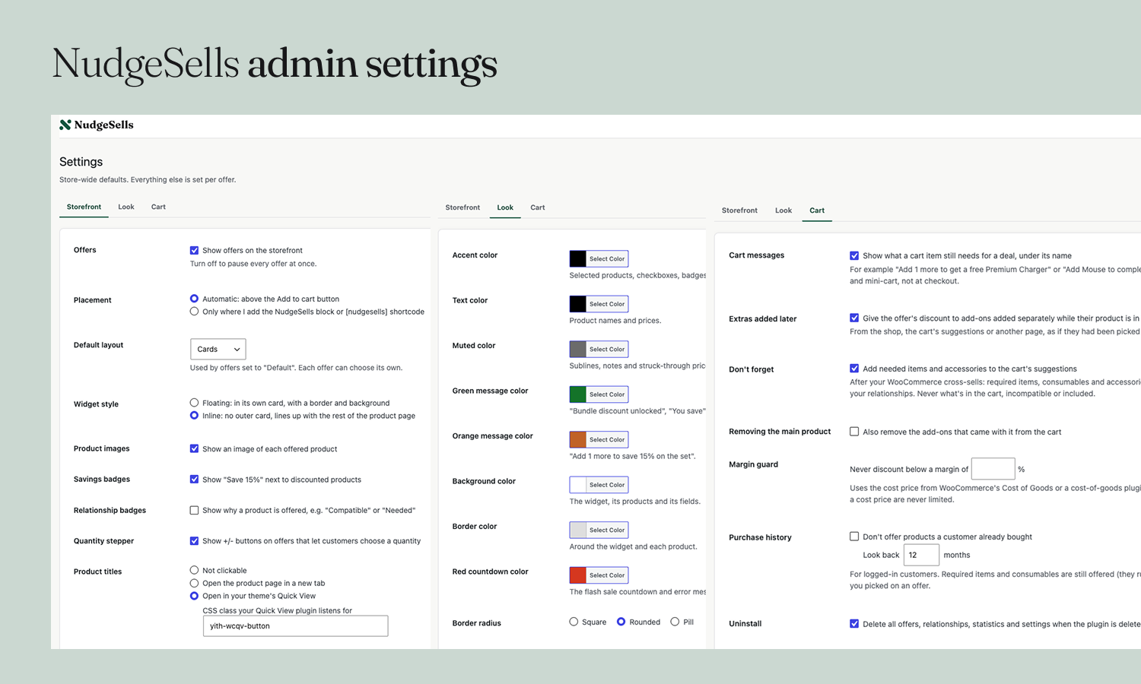Image resolution: width=1141 pixels, height=684 pixels.
Task: Toggle the Savings badges checkbox
Action: point(195,480)
